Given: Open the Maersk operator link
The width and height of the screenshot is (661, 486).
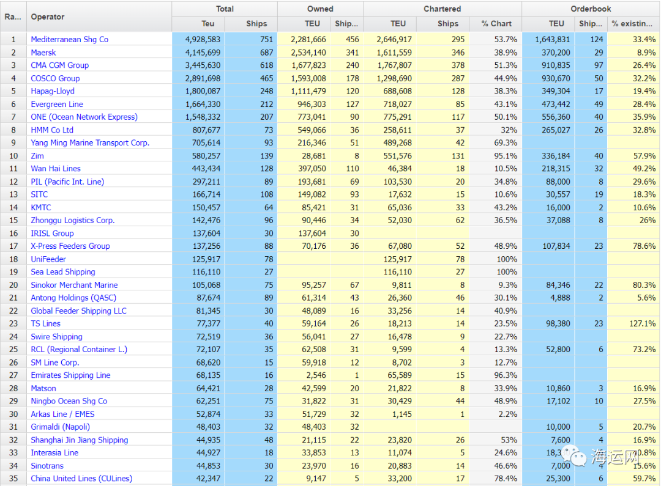Looking at the screenshot, I should [43, 53].
